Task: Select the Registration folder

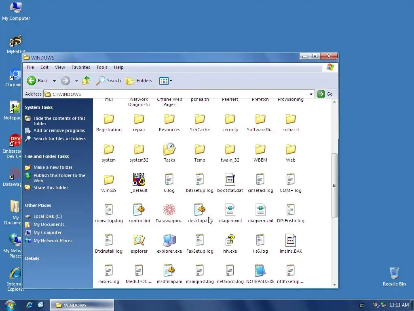Action: pos(109,123)
